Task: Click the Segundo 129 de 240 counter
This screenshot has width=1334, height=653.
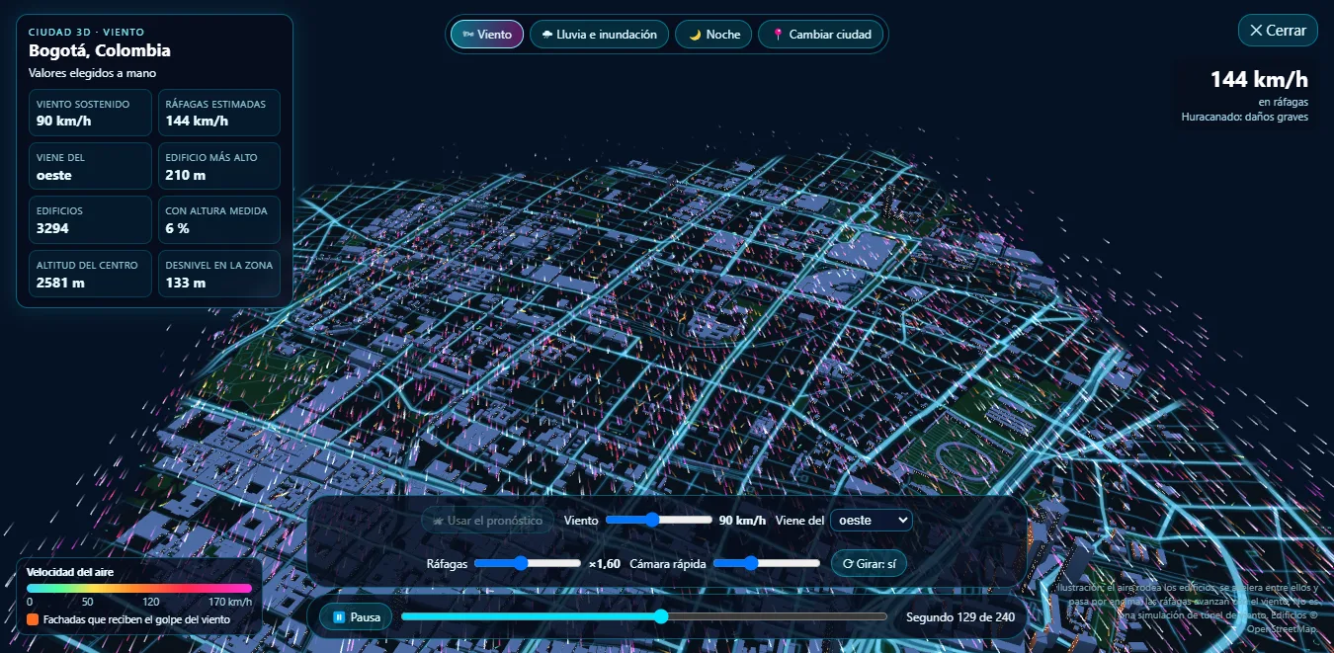Action: click(x=960, y=617)
